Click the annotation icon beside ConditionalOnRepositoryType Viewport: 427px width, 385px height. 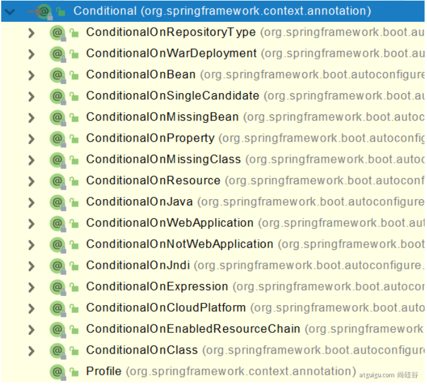tap(57, 33)
